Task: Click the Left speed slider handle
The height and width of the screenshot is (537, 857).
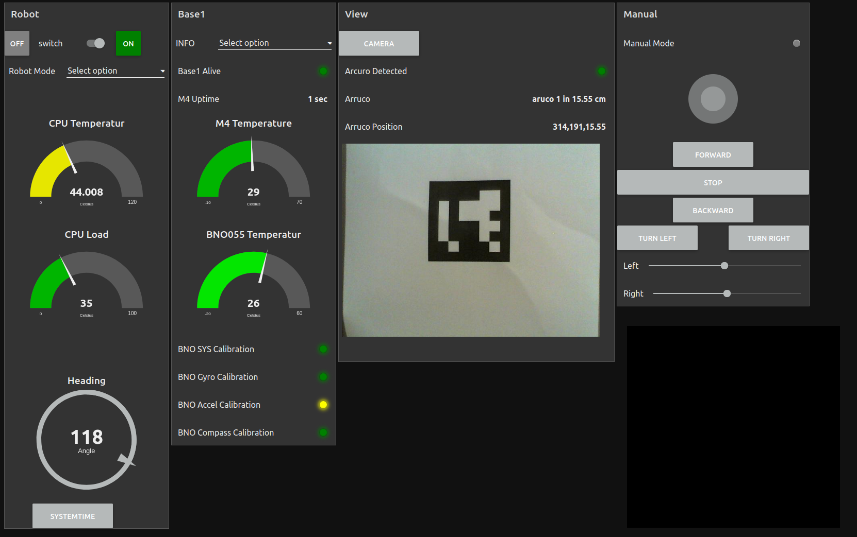Action: click(x=724, y=266)
